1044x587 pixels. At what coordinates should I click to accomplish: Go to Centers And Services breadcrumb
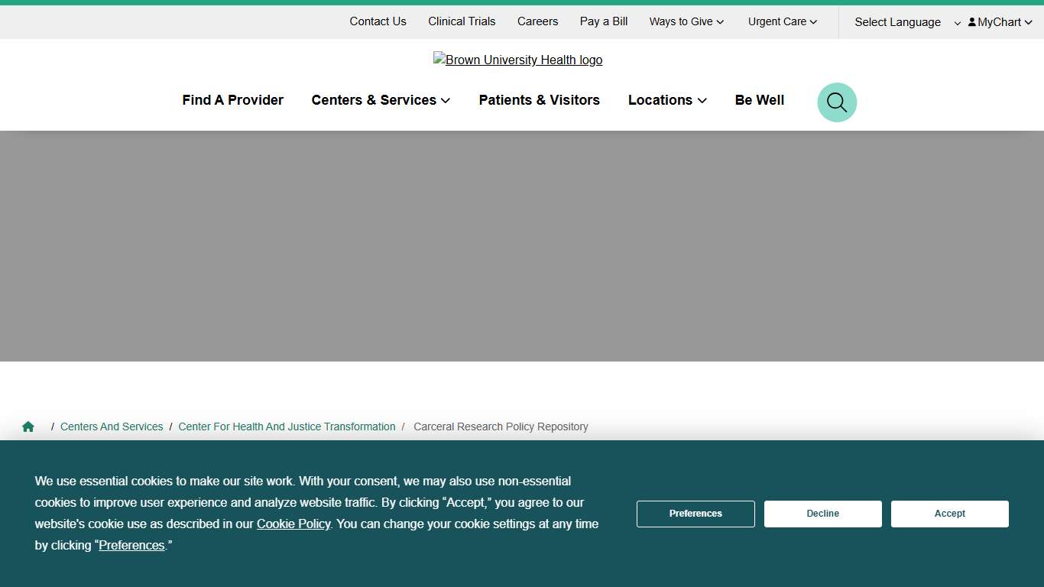112,426
